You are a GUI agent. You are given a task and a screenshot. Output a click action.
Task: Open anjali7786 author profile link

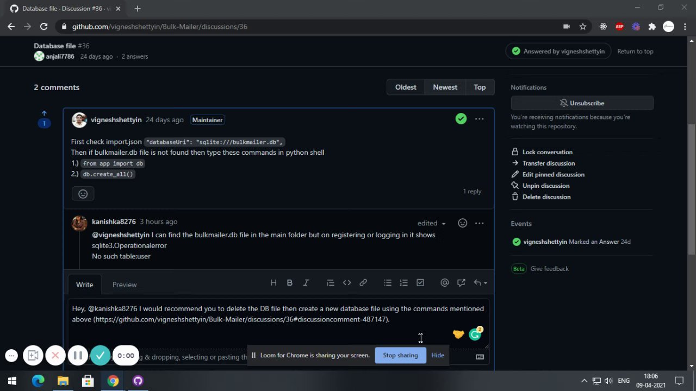click(x=60, y=56)
